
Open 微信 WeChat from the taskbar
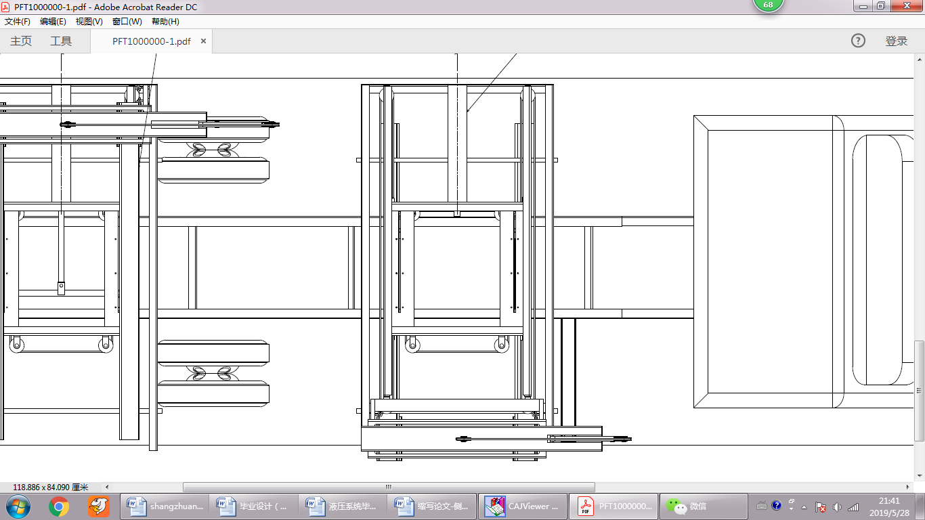[x=704, y=506]
